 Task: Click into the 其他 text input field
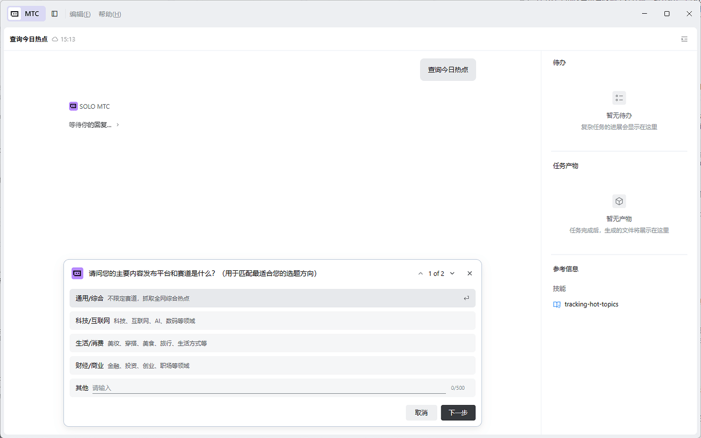(x=269, y=388)
